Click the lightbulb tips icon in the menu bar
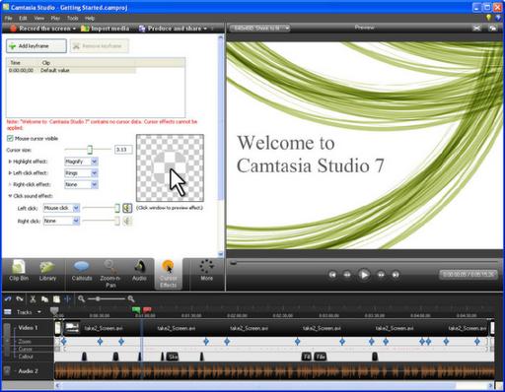Screen dimensions: 505x392 [x=489, y=18]
